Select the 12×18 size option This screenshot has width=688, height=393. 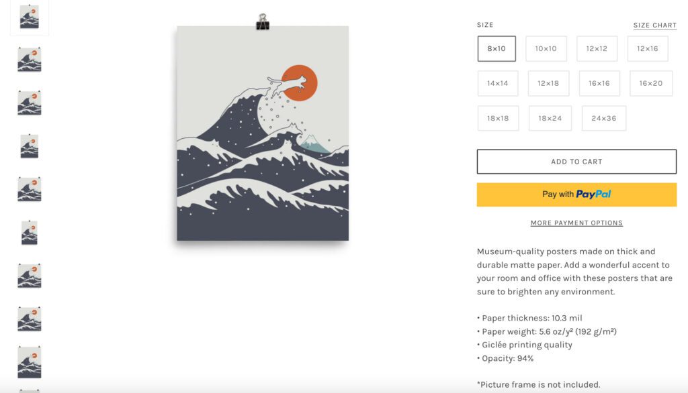[x=548, y=83]
